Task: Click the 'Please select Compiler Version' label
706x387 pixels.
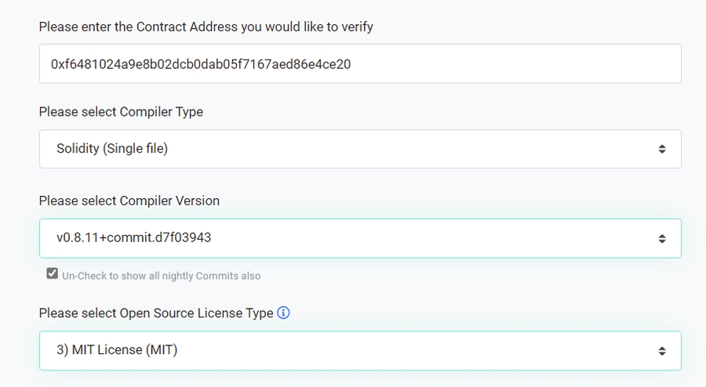Action: coord(129,201)
